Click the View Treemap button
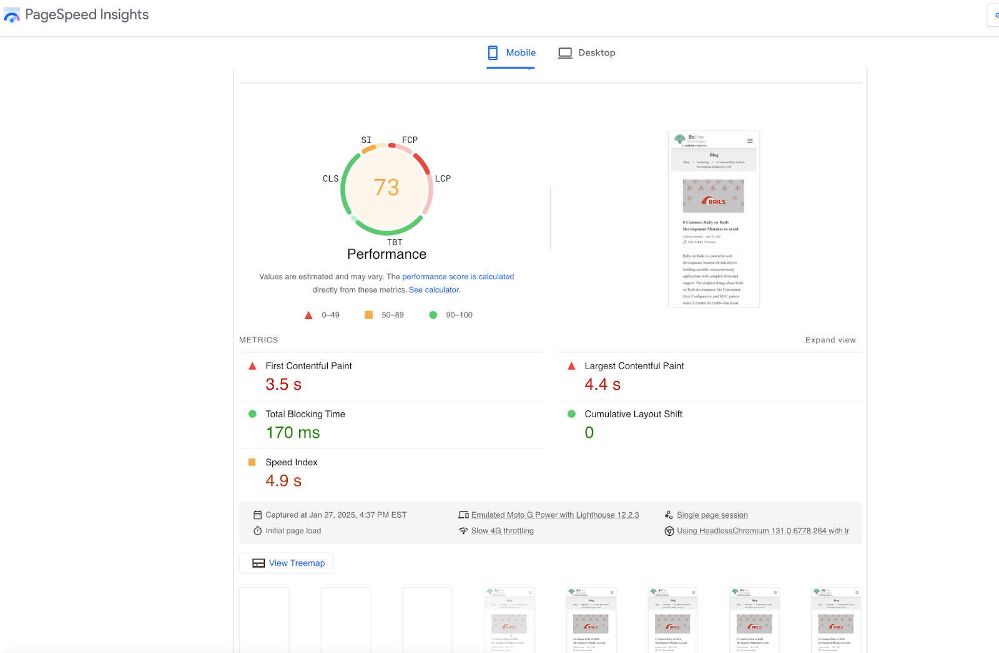999x653 pixels. 287,563
